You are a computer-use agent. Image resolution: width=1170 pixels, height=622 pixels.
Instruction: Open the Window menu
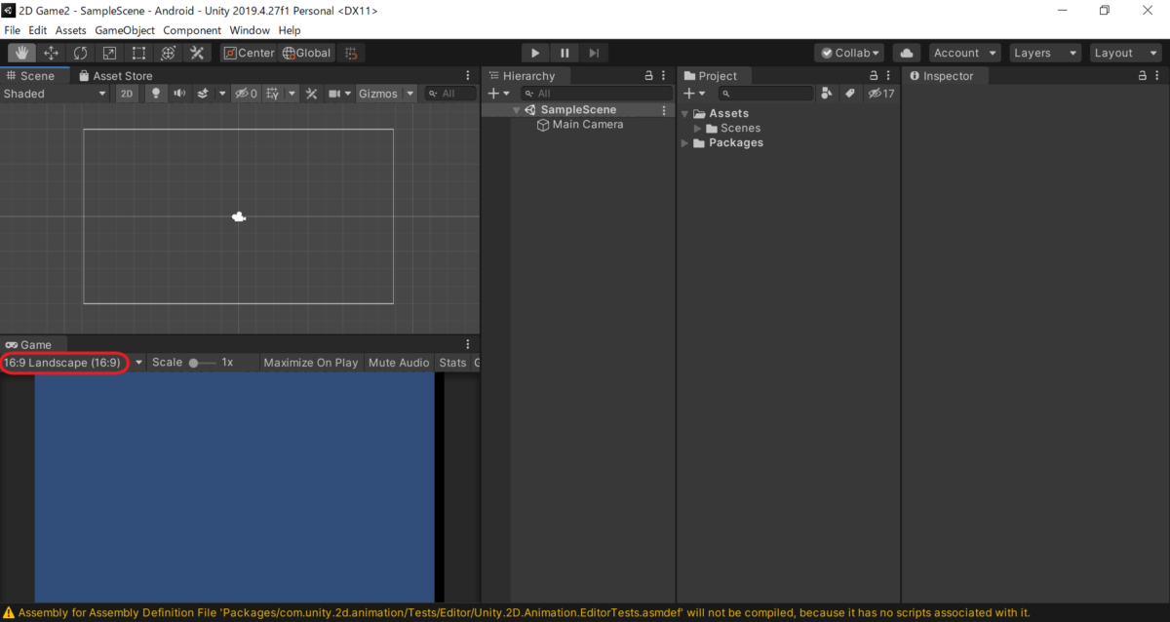click(250, 30)
